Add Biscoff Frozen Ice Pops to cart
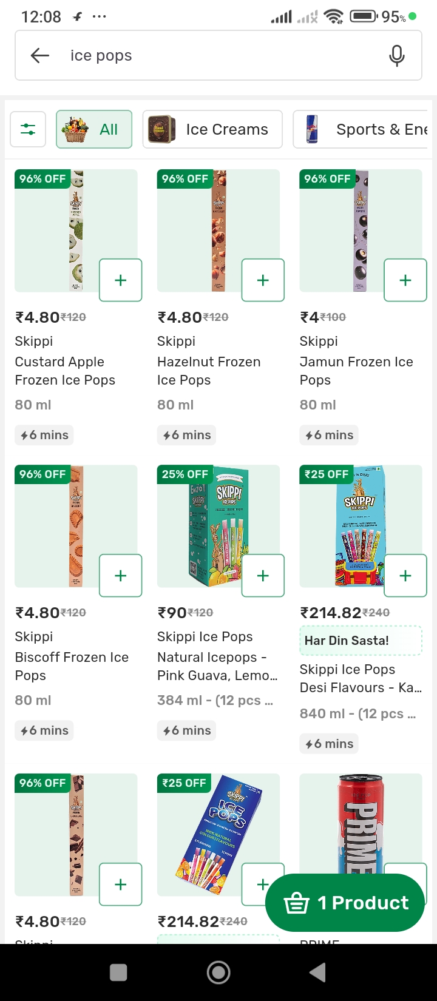 (121, 576)
